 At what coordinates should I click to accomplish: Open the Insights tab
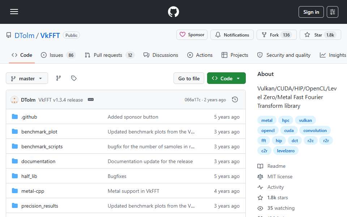click(x=333, y=55)
